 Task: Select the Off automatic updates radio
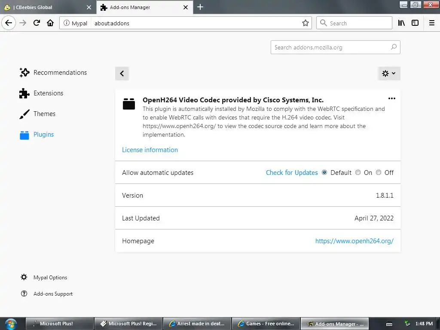(379, 172)
